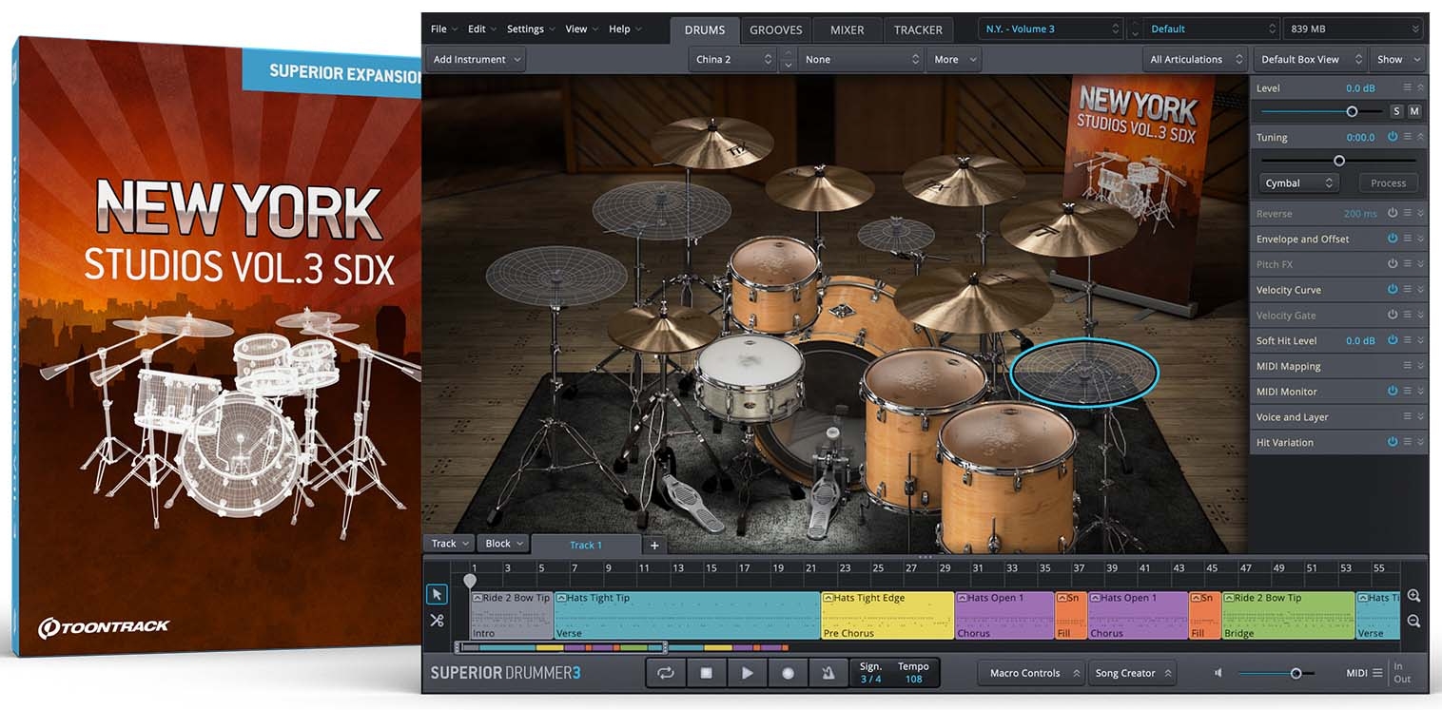Toggle the metronome icon
Image resolution: width=1442 pixels, height=710 pixels.
828,673
